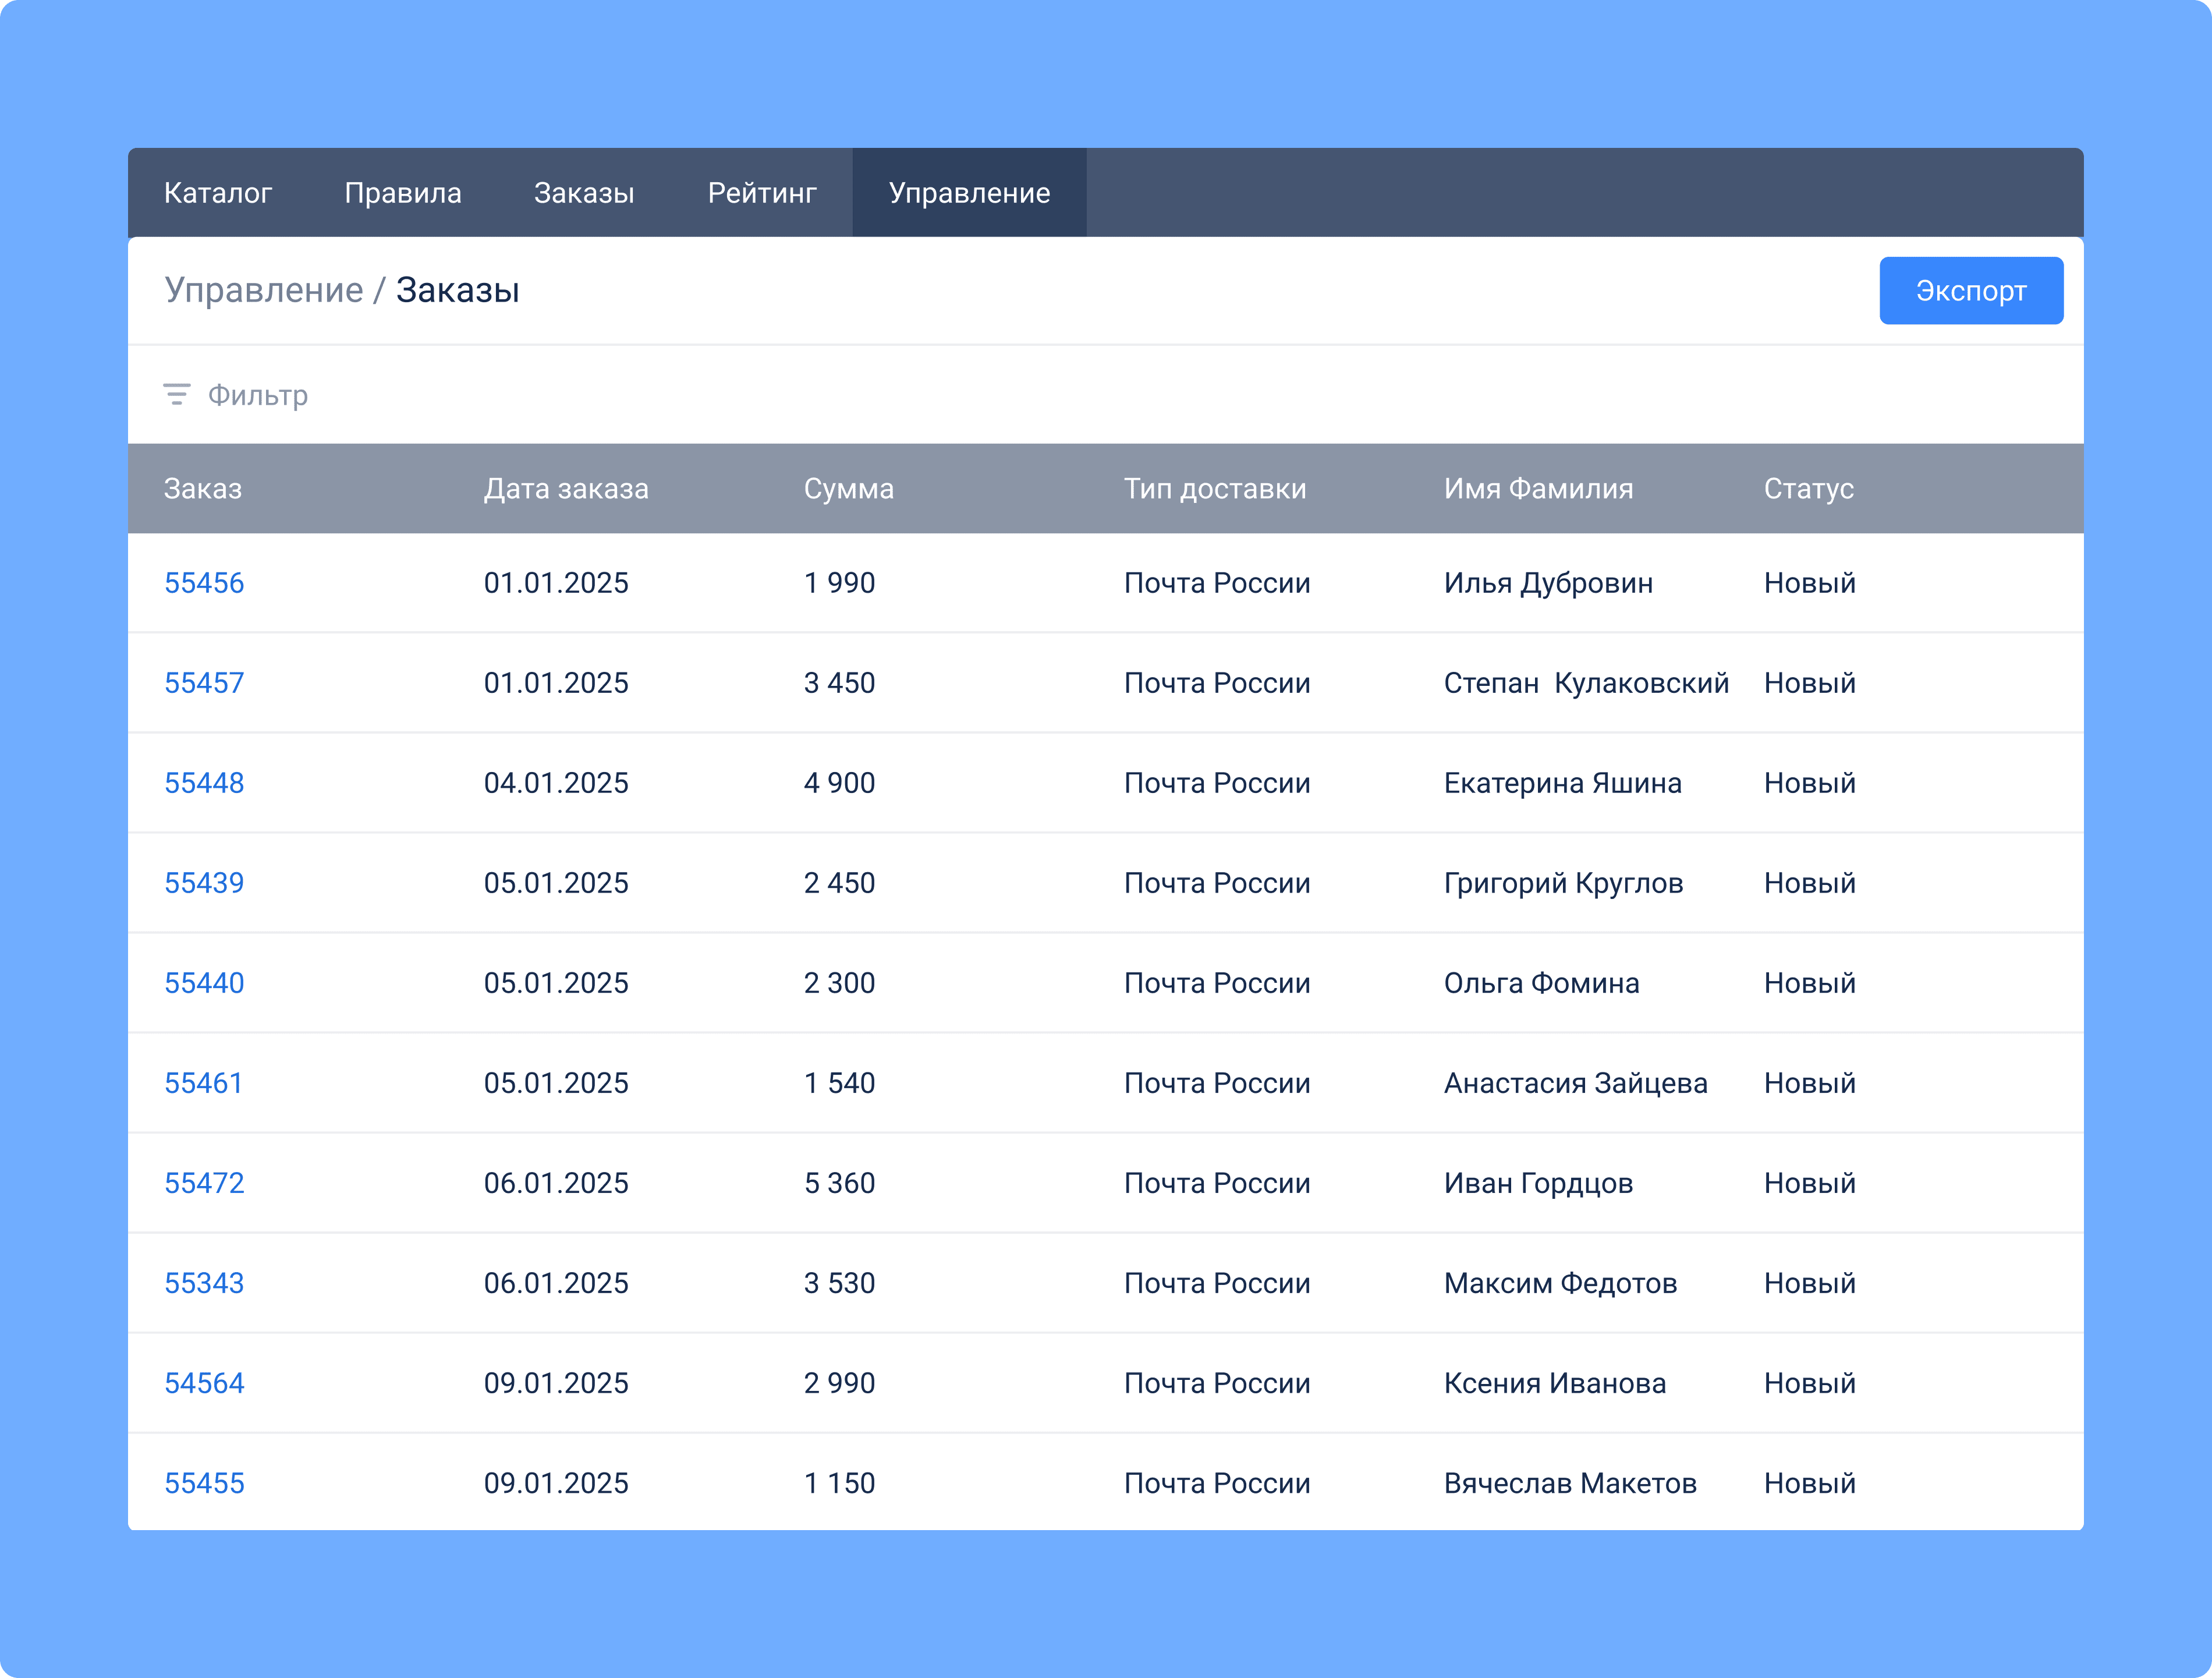2212x1678 pixels.
Task: Open the Фильтр label
Action: 258,395
